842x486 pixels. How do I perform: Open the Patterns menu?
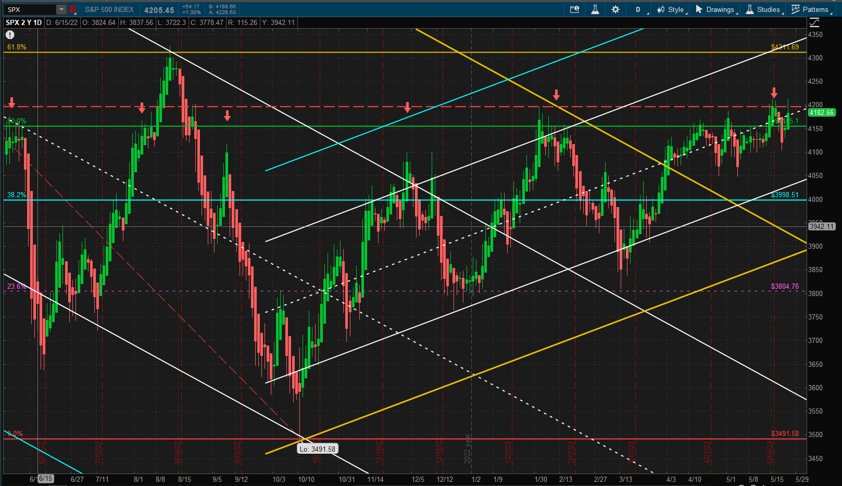point(811,9)
